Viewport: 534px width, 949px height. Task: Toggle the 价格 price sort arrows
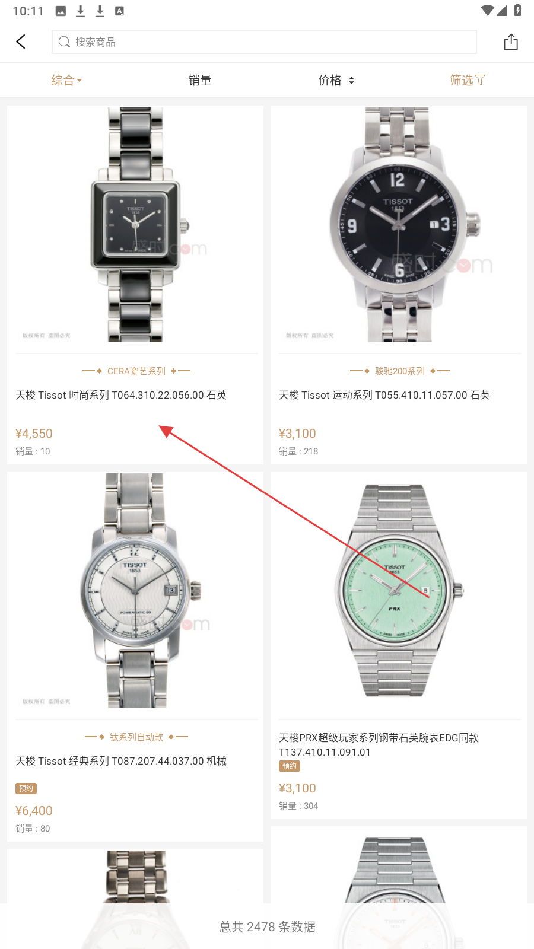tap(351, 80)
